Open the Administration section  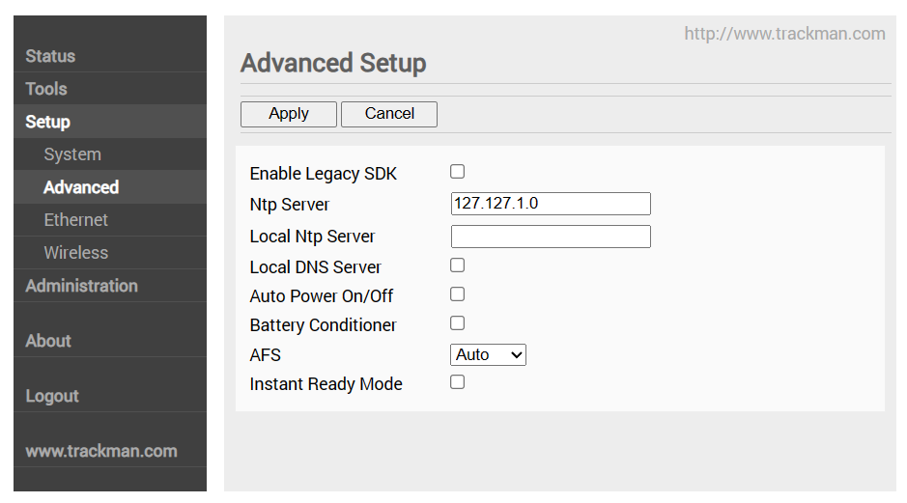coord(81,286)
